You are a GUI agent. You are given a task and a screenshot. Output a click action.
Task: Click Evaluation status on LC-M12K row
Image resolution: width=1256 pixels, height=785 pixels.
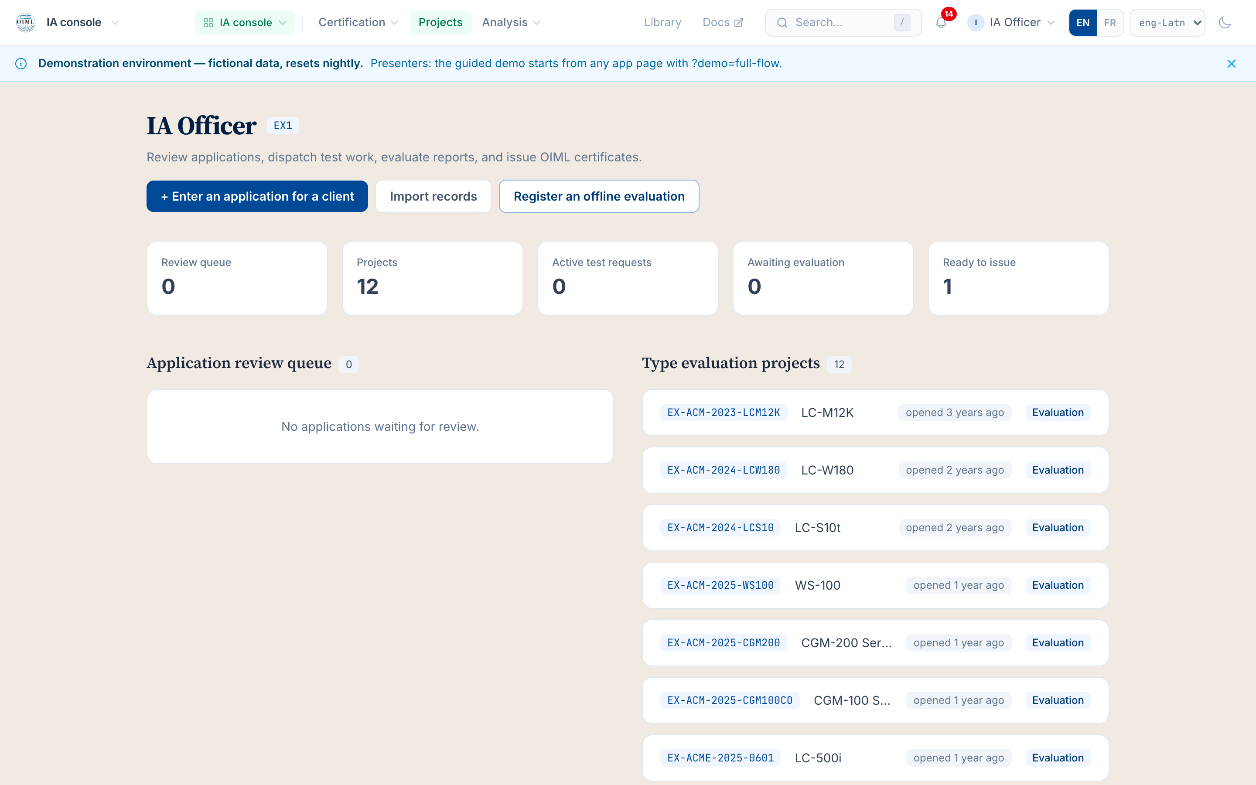pyautogui.click(x=1058, y=413)
